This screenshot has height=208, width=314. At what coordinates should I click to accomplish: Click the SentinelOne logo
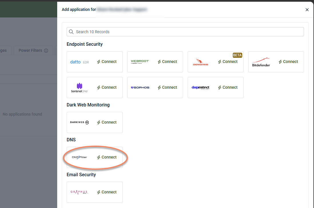pos(79,88)
